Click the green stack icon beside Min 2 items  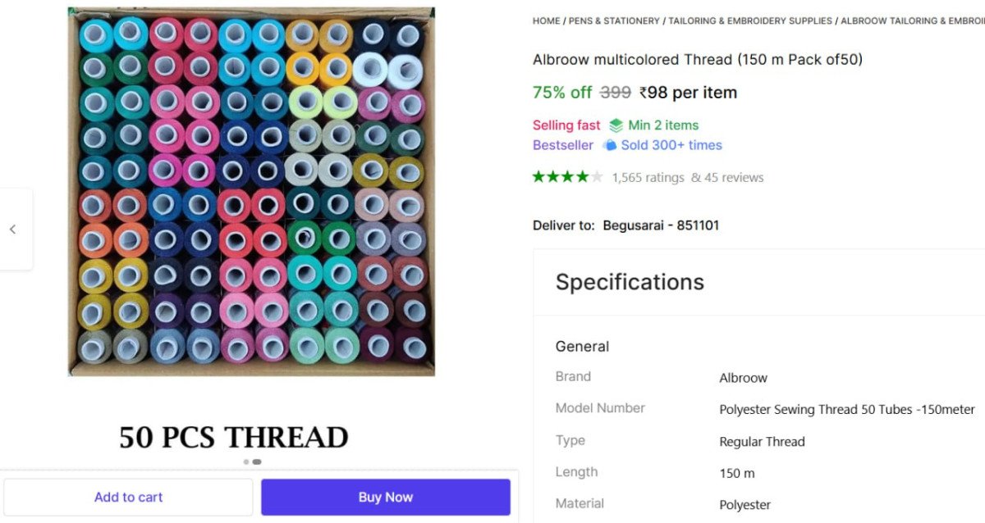(616, 125)
